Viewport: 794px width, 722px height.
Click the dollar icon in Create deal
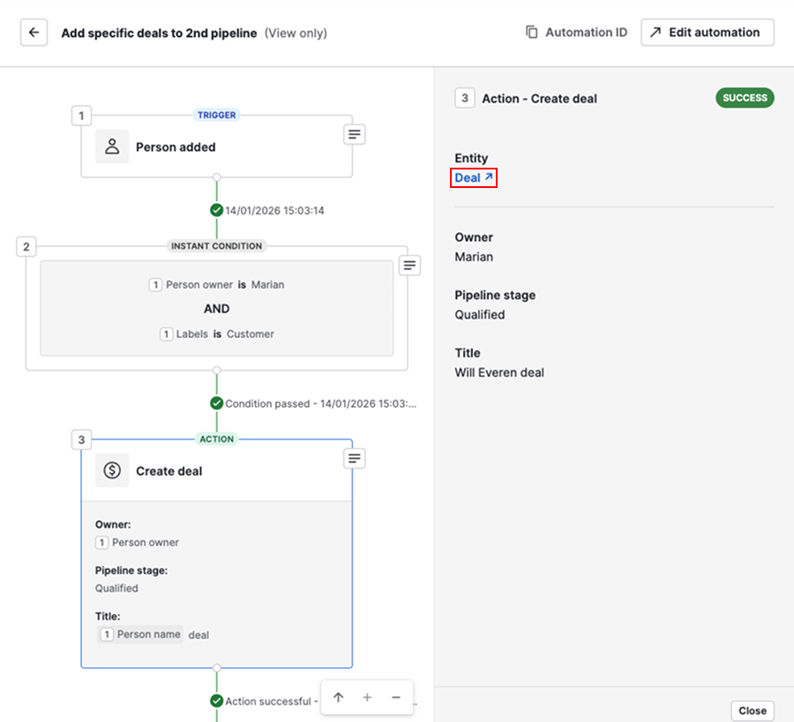112,471
